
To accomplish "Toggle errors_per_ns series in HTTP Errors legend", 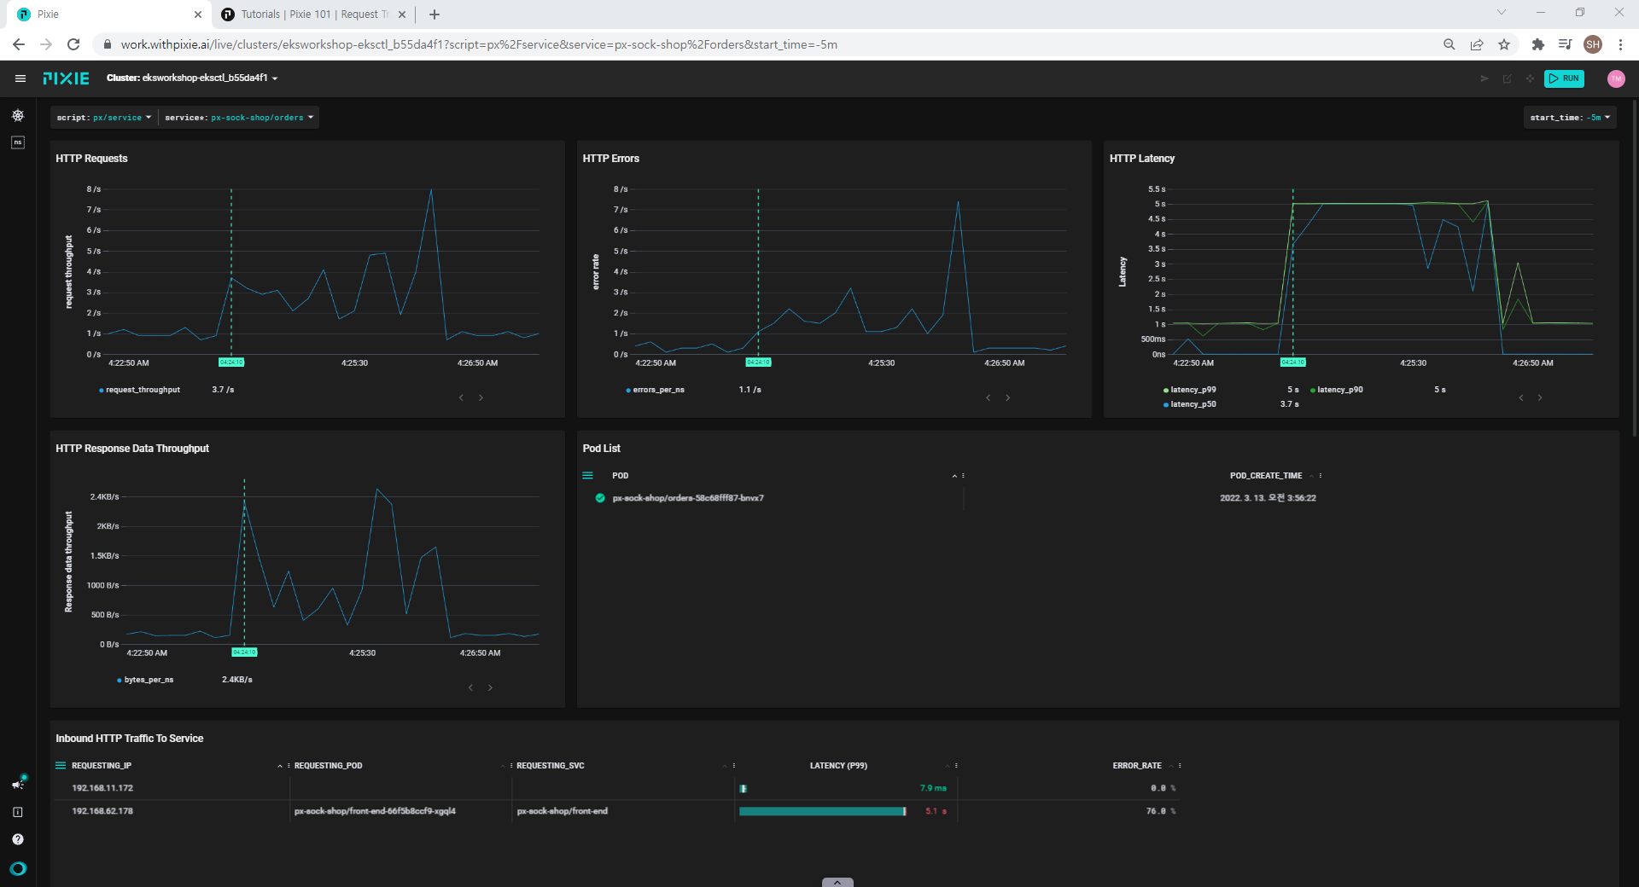I will 655,390.
